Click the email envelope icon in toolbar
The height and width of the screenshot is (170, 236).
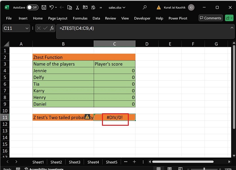85,7
